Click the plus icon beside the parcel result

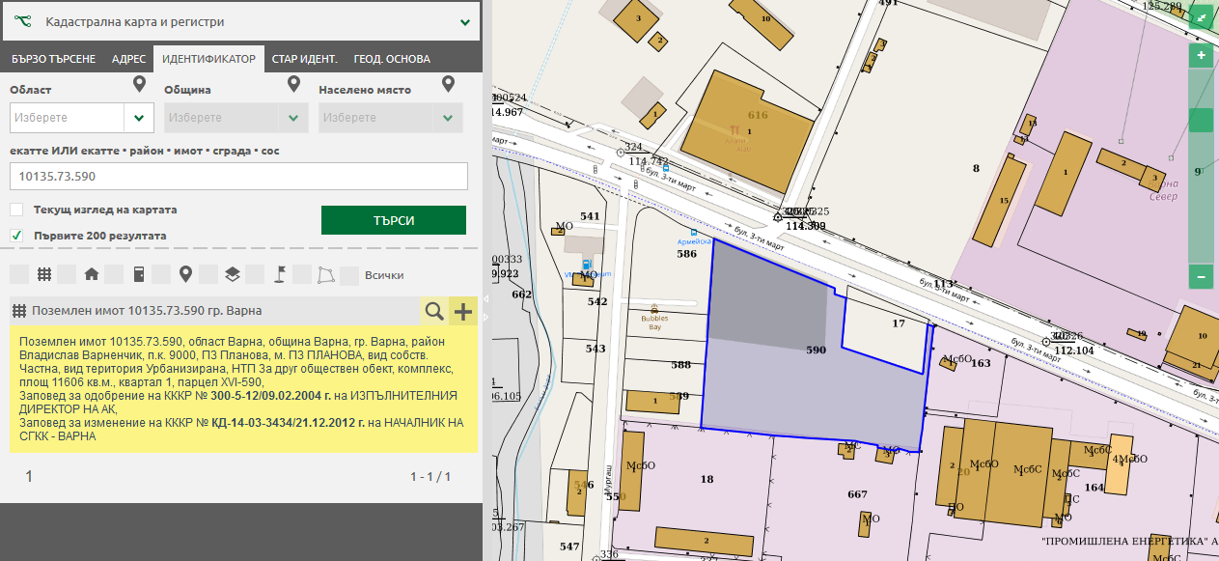[464, 311]
